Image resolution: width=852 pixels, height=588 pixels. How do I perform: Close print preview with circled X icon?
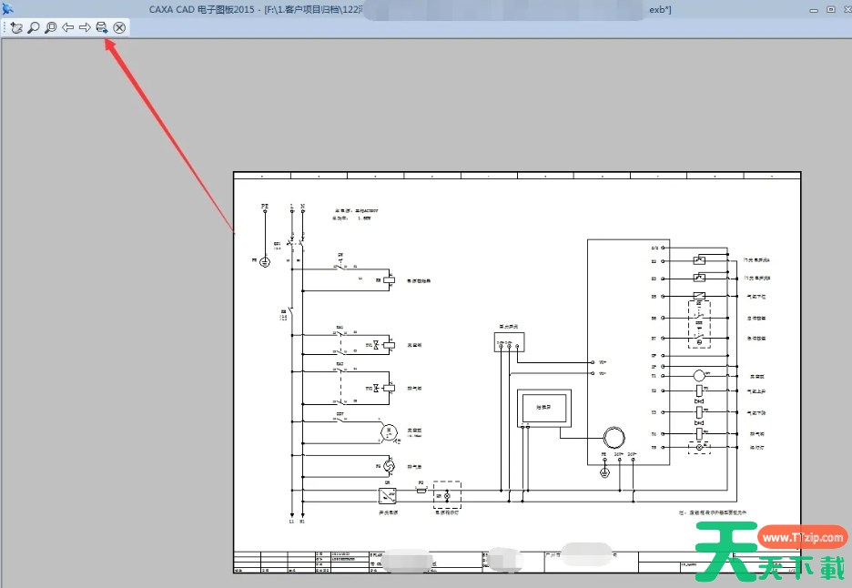pos(119,27)
